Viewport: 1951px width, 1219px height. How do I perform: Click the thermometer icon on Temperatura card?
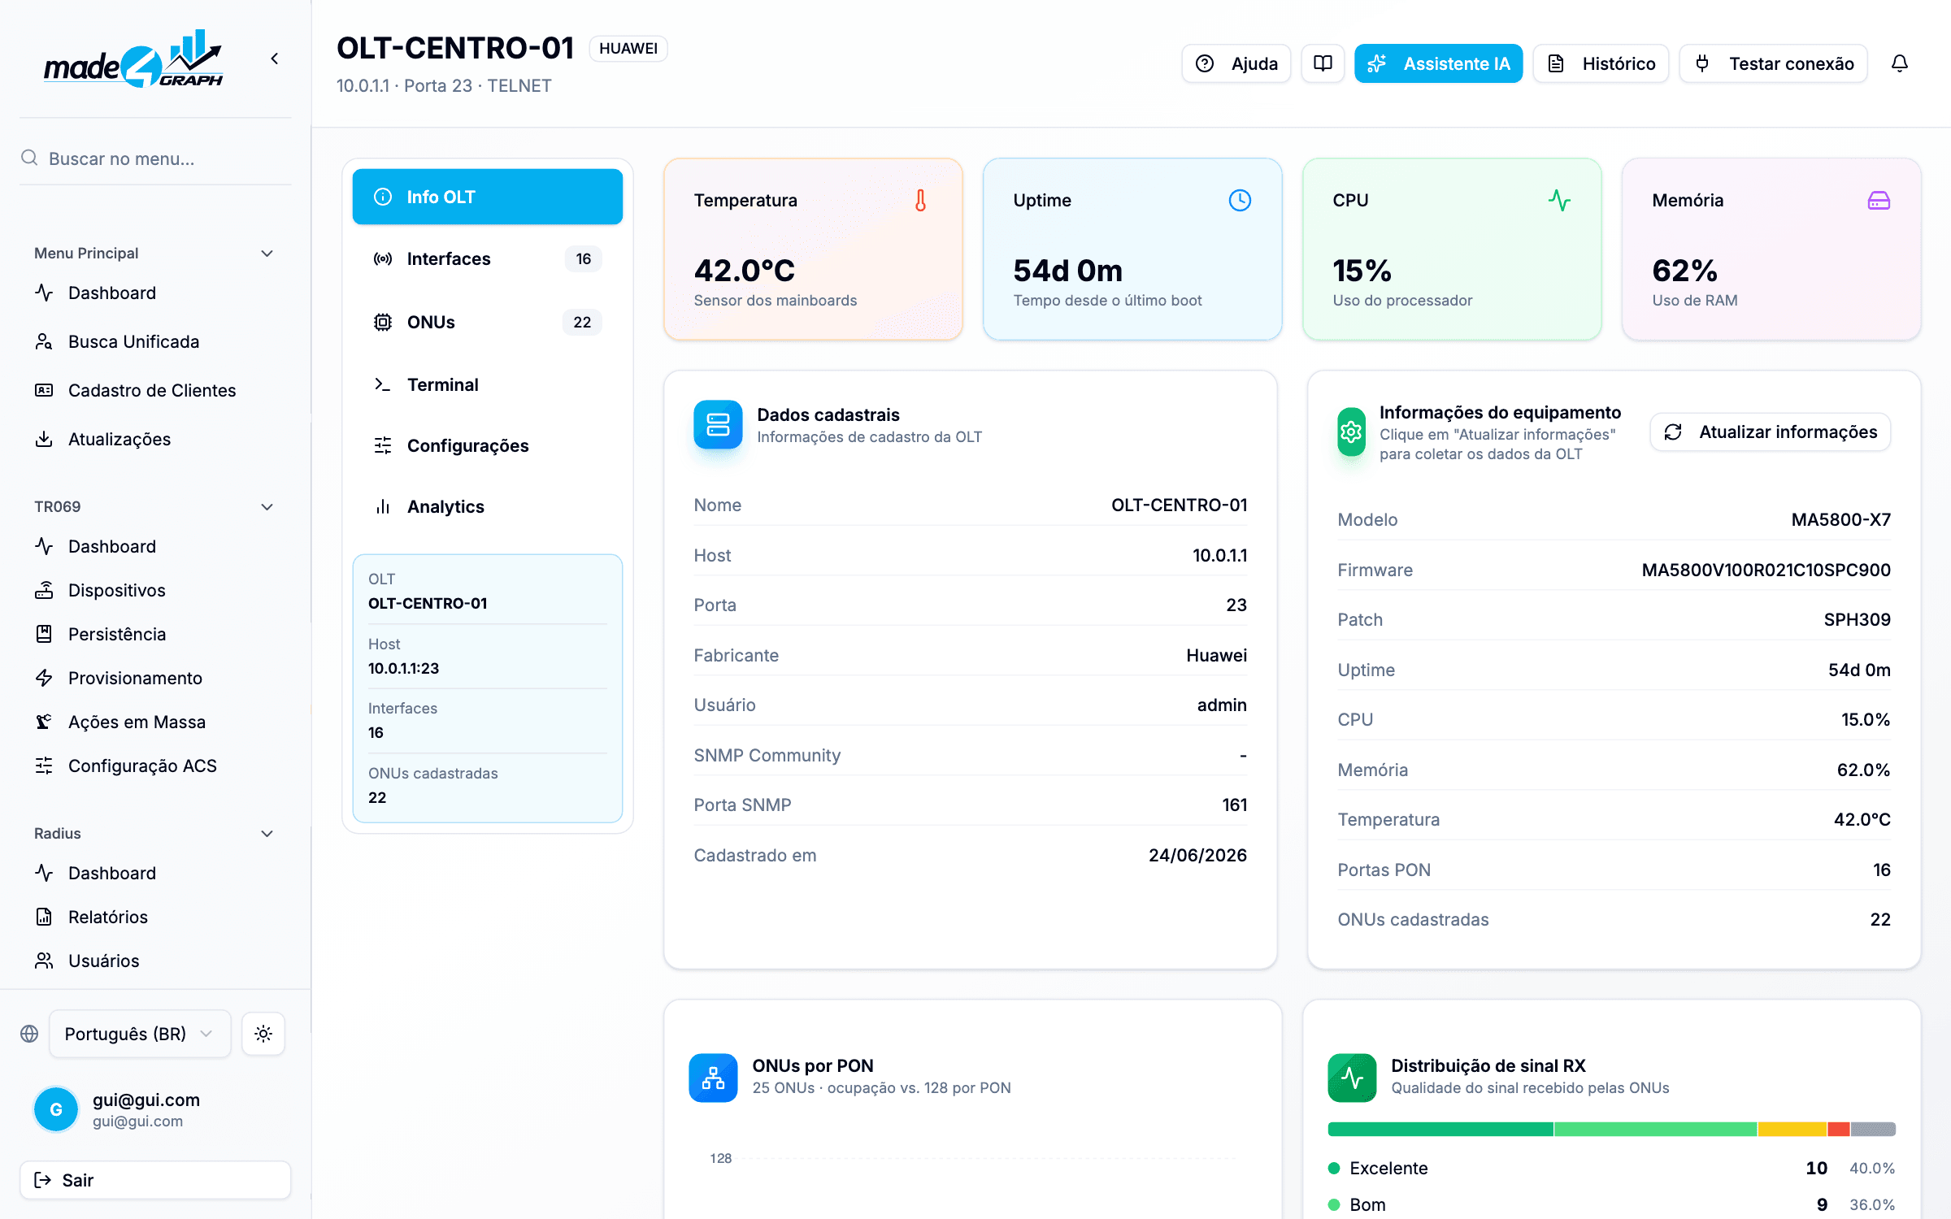pyautogui.click(x=920, y=200)
